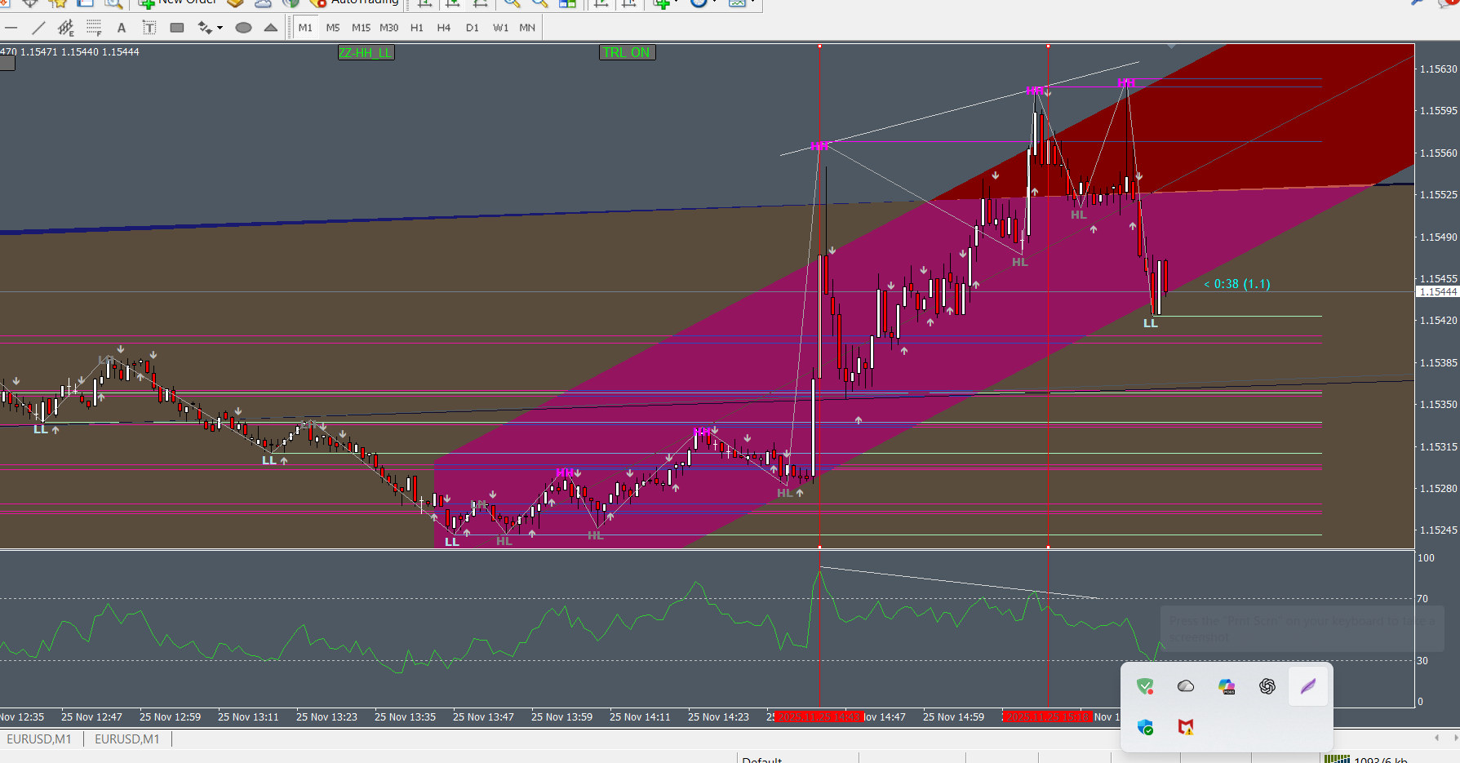The height and width of the screenshot is (763, 1460).
Task: Open the Microsoft 365 Copilot tray icon
Action: tap(1227, 686)
